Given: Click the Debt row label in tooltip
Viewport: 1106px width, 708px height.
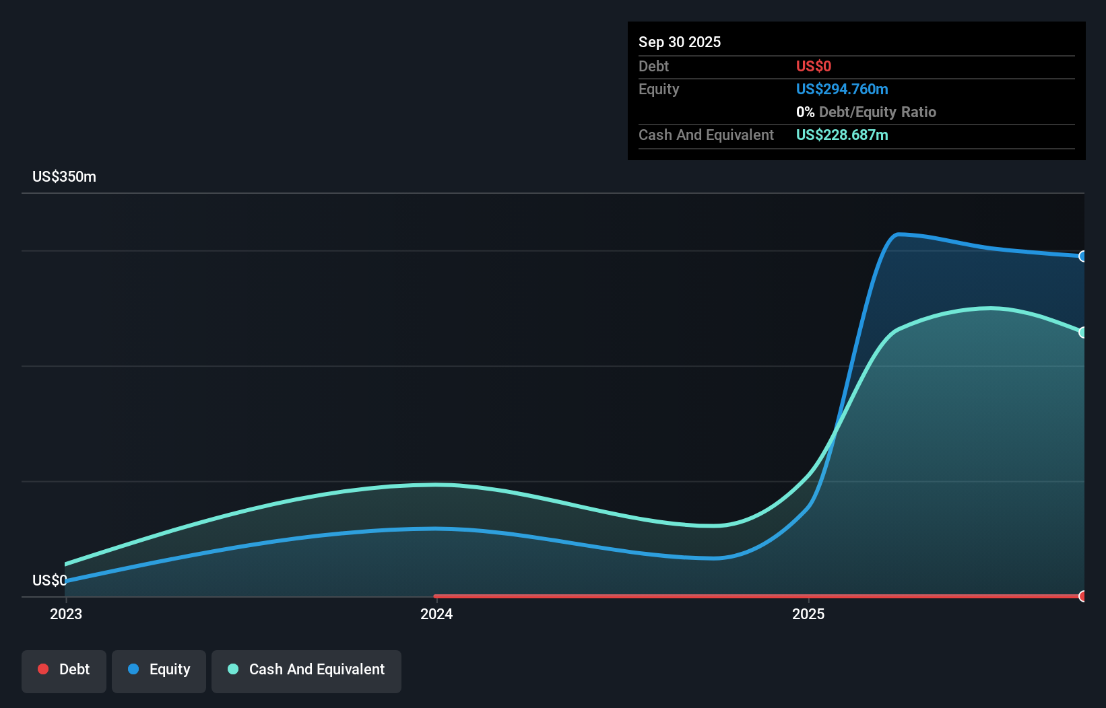Looking at the screenshot, I should 653,66.
